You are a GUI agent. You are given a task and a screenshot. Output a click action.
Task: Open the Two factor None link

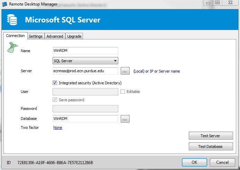(x=57, y=127)
